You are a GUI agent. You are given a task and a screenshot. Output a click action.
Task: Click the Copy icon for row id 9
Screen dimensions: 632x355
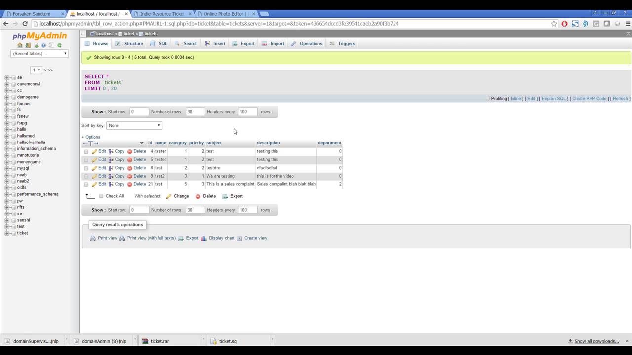[111, 176]
